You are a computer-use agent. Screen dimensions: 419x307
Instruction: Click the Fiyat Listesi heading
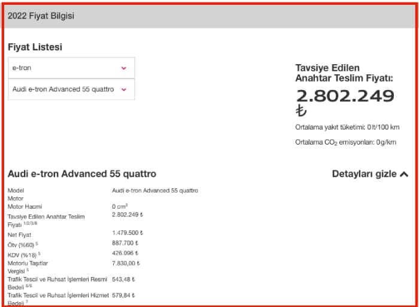click(x=35, y=47)
